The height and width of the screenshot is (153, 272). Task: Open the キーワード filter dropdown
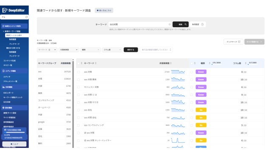point(47,50)
